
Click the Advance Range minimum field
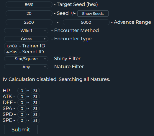click(29, 22)
